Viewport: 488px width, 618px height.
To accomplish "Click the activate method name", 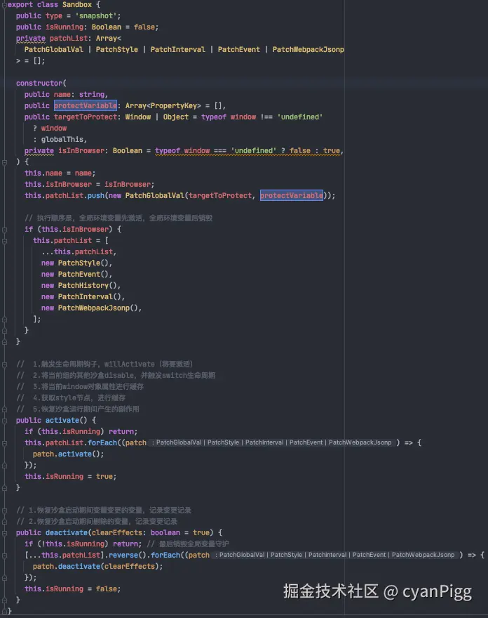I will [x=62, y=421].
